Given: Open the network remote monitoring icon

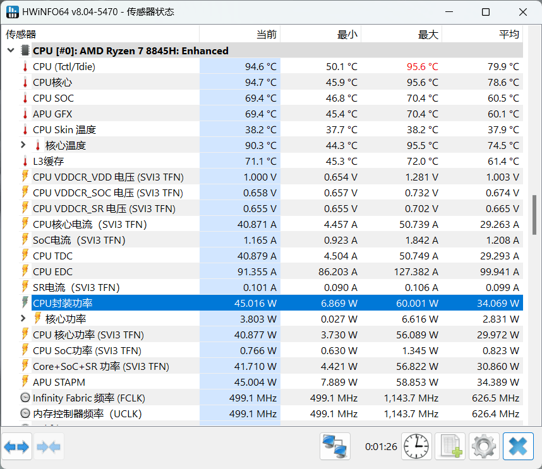Looking at the screenshot, I should coord(335,446).
